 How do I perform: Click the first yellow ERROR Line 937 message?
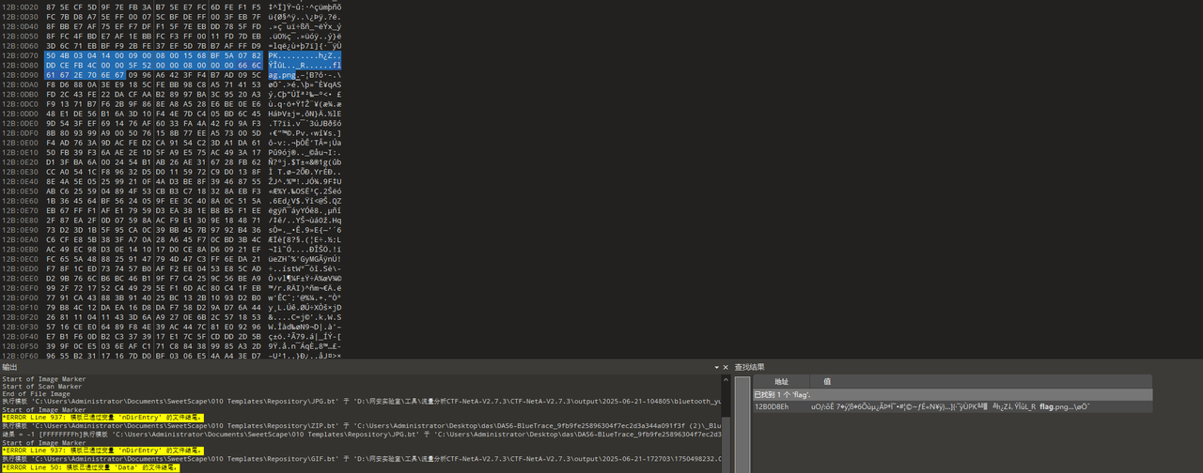click(99, 418)
